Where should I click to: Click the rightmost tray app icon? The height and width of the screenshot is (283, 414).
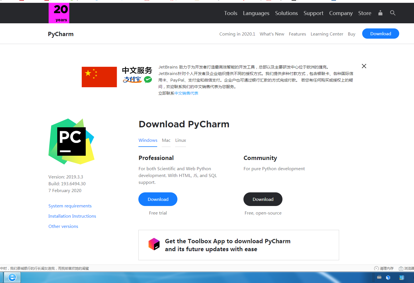pos(402,278)
